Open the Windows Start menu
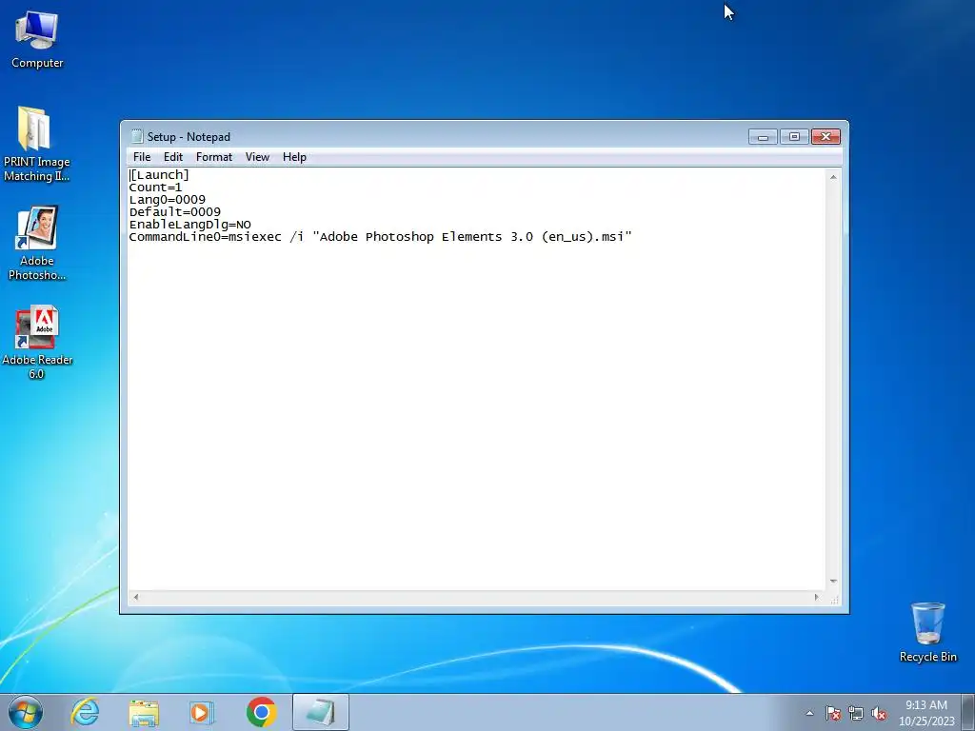The width and height of the screenshot is (975, 731). pos(26,712)
